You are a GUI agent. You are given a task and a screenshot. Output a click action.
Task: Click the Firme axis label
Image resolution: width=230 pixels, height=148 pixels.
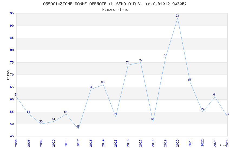8,75
